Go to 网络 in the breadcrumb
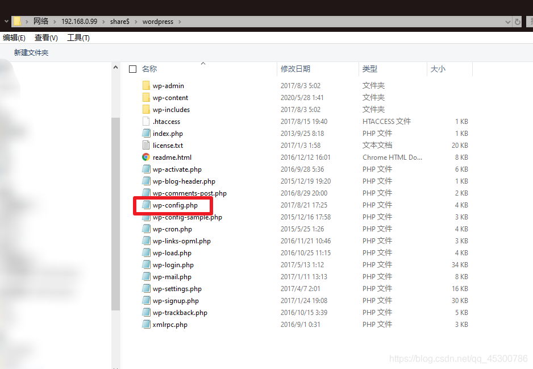Viewport: 533px width, 369px height. click(41, 22)
